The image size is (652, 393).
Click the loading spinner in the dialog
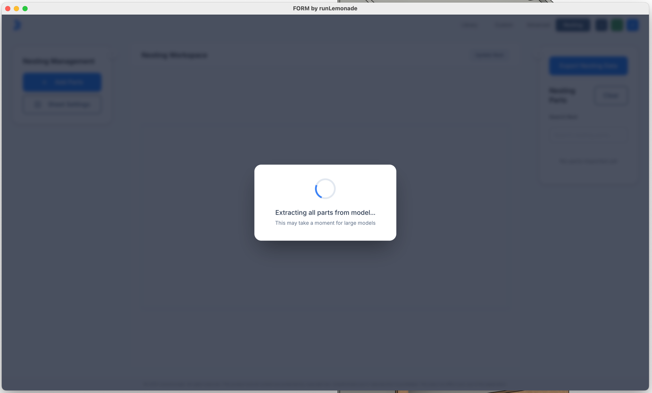(325, 189)
